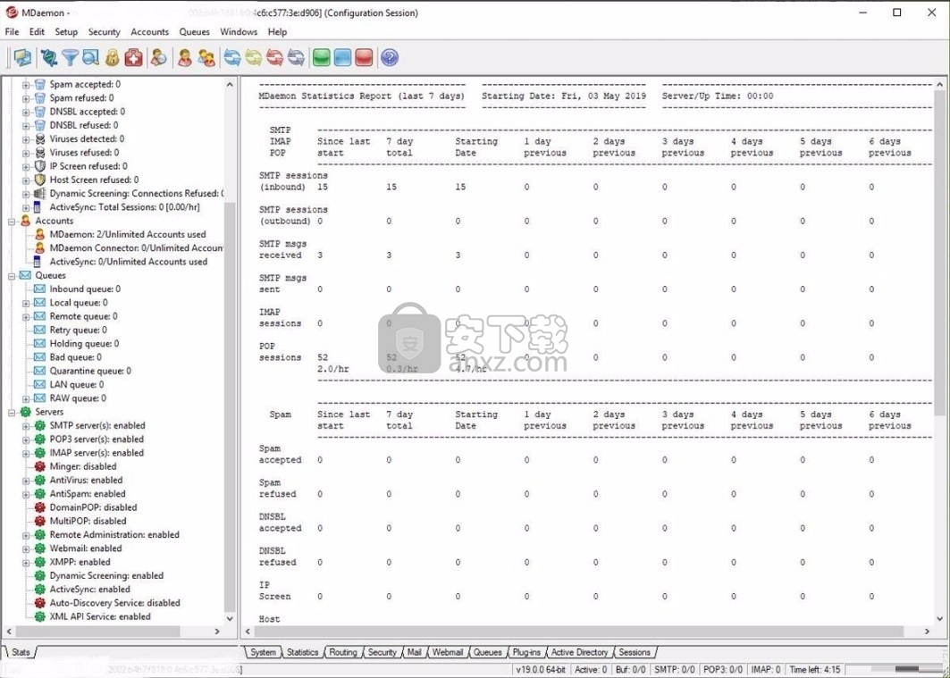Select the Stats tab under the tree
The image size is (950, 678).
(21, 653)
